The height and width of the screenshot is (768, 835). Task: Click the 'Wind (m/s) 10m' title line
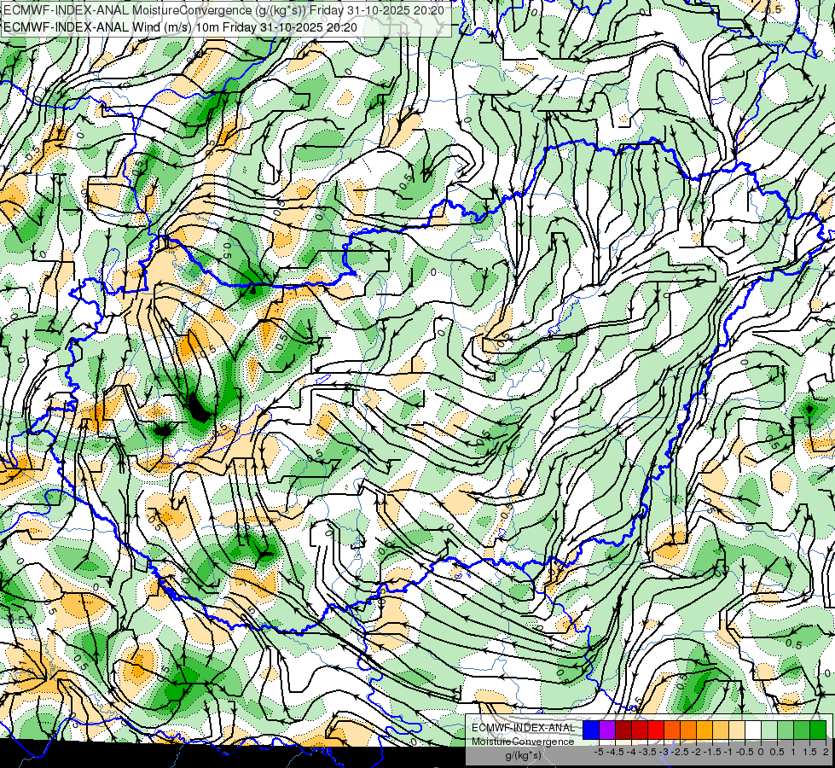click(x=181, y=26)
